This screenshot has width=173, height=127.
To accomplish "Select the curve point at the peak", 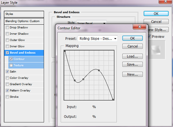I will tap(99, 70).
